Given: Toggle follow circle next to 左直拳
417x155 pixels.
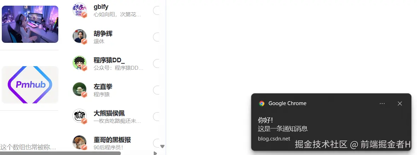Looking at the screenshot, I should coord(156,90).
